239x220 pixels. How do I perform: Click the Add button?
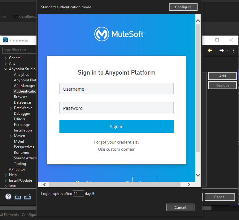coord(222,76)
